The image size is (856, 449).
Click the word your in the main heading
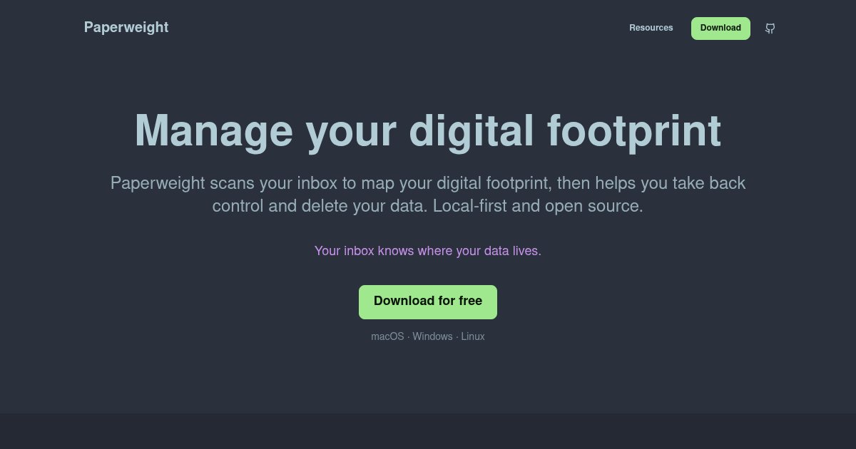click(350, 132)
